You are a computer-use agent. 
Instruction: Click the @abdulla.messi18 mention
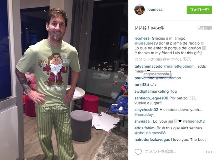tap(150, 133)
